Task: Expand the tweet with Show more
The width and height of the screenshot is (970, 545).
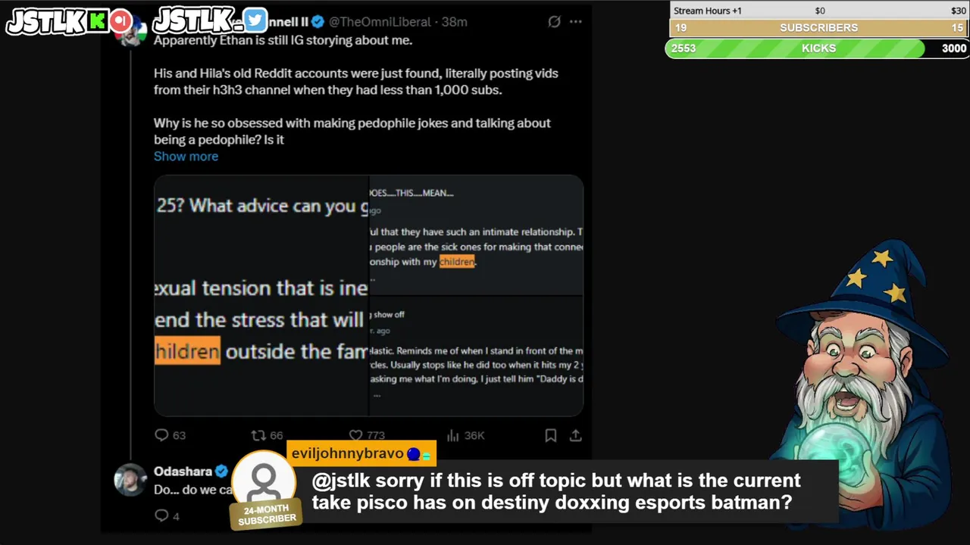Action: coord(186,156)
